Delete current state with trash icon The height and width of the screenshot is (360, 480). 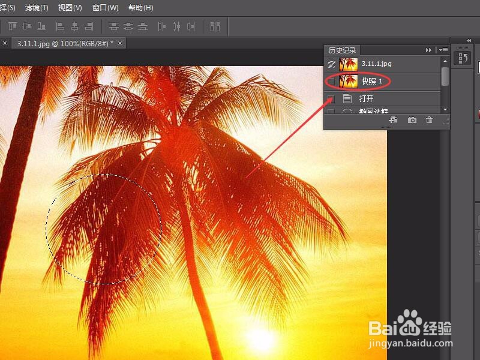(x=429, y=120)
